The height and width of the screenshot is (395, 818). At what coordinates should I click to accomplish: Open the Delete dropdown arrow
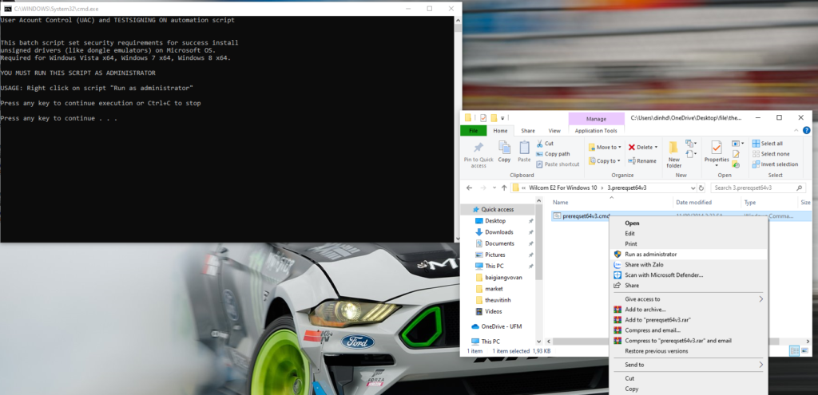click(656, 148)
